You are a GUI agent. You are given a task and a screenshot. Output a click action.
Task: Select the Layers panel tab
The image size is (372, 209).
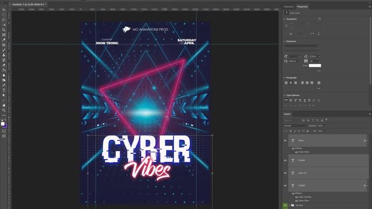coord(287,114)
